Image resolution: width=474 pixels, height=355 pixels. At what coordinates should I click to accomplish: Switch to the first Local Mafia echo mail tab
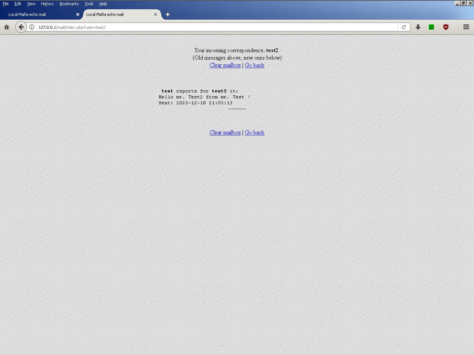[37, 14]
